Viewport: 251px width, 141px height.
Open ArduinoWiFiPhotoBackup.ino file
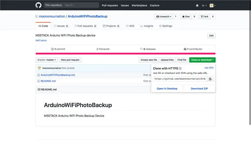coord(58,75)
